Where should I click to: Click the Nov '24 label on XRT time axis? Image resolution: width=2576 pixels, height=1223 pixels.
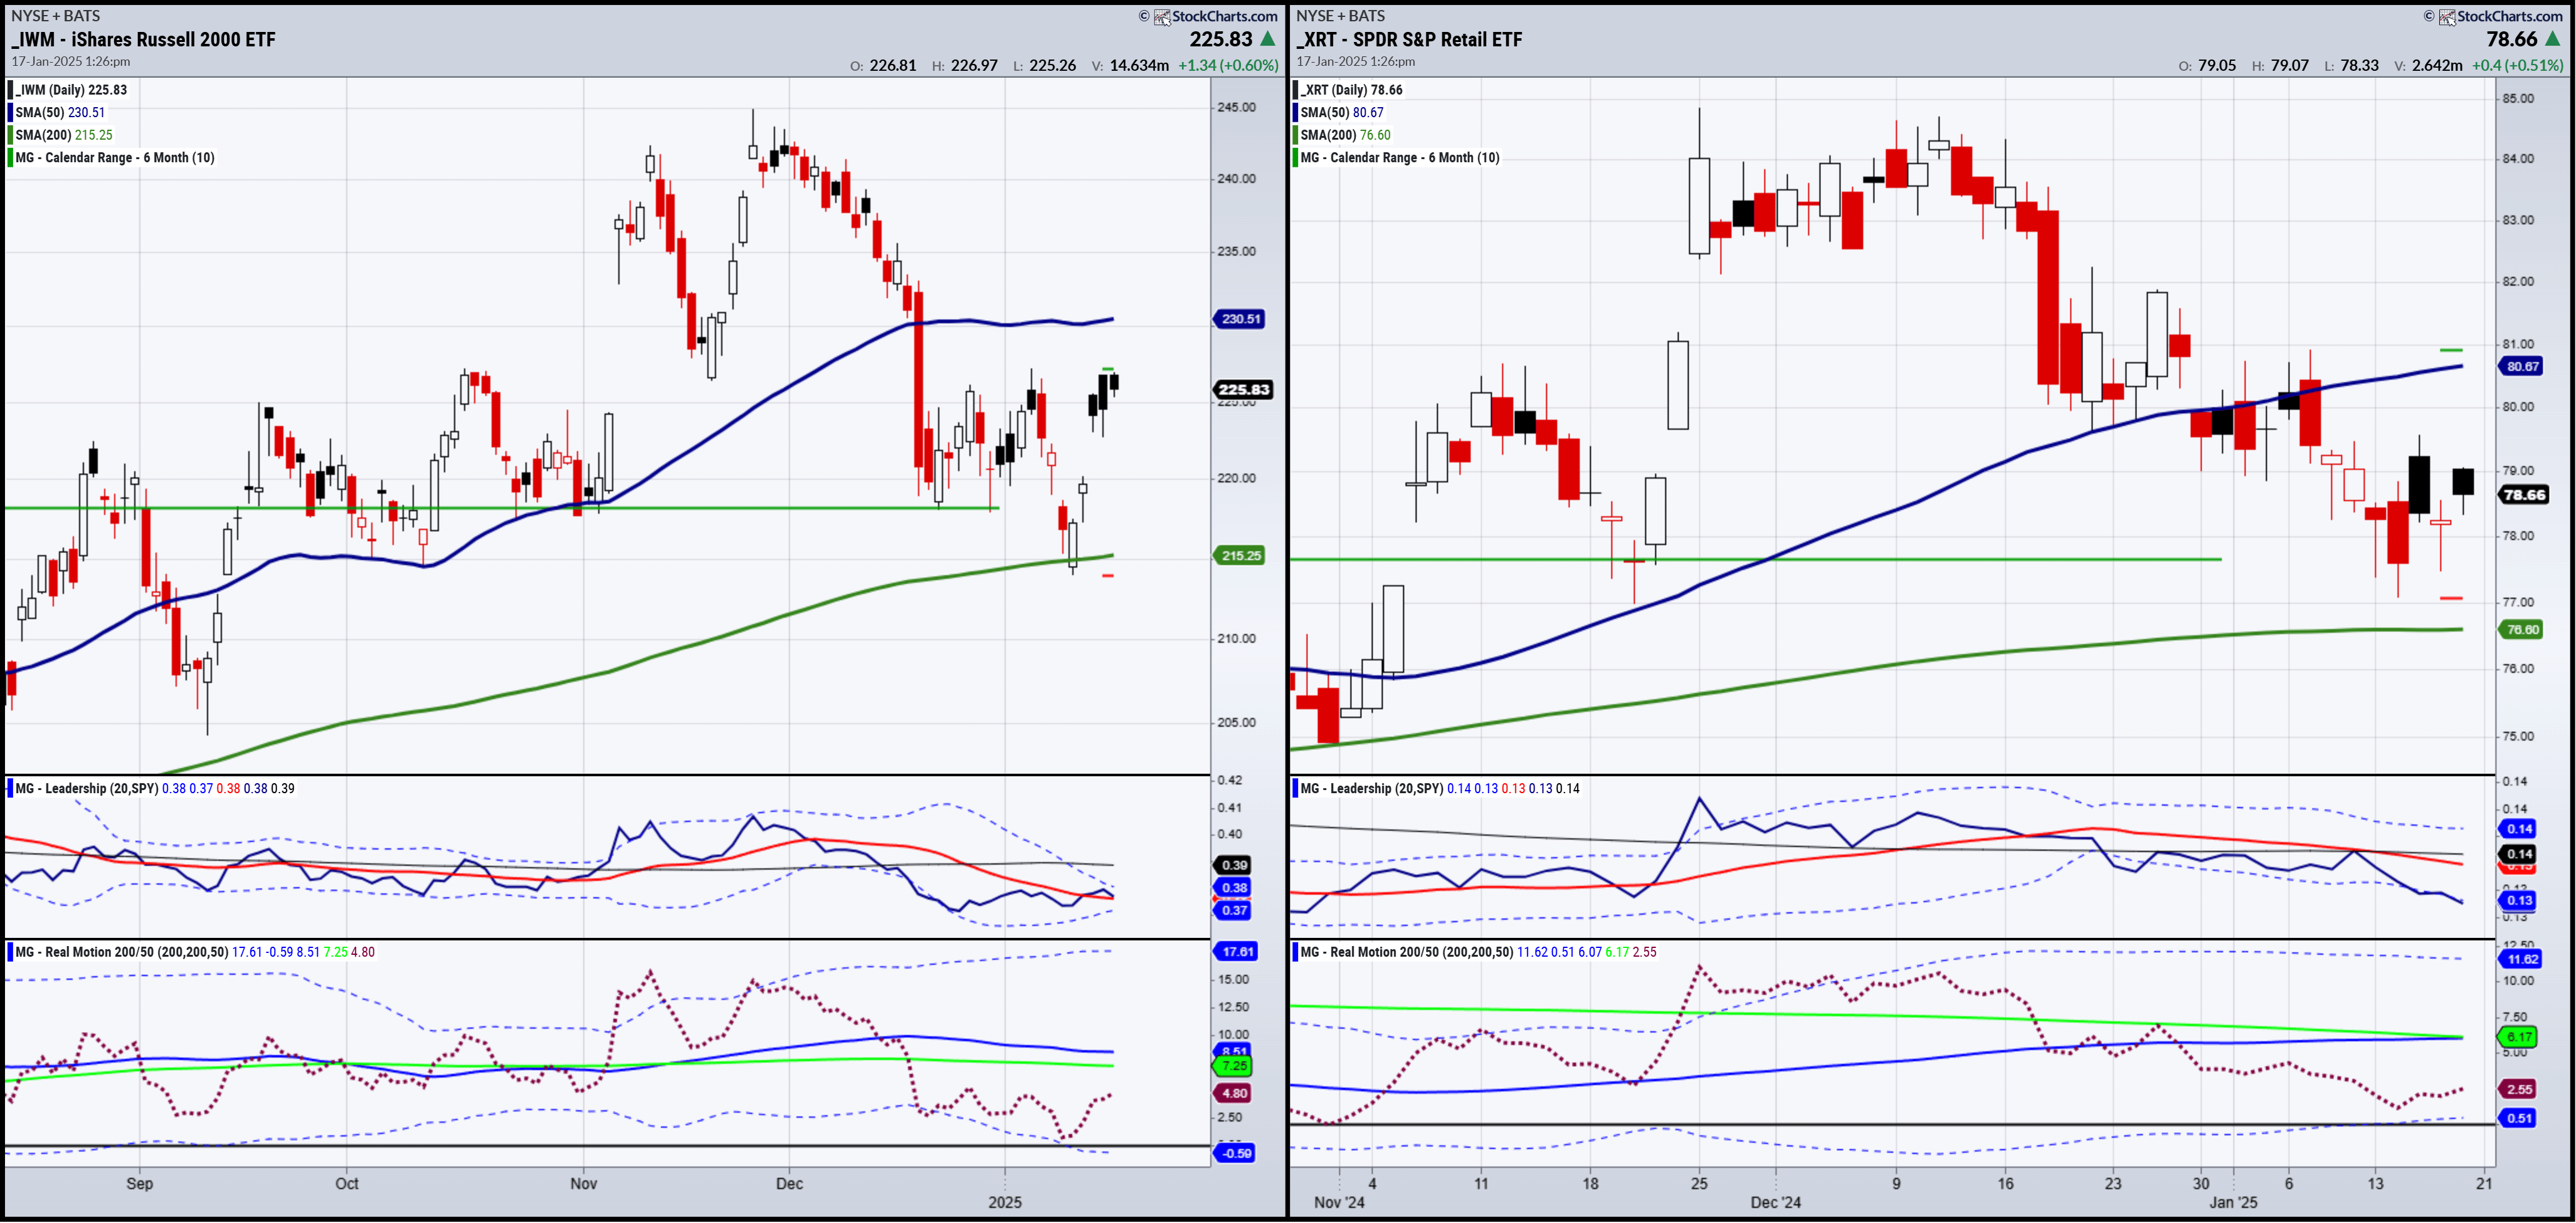coord(1339,1202)
